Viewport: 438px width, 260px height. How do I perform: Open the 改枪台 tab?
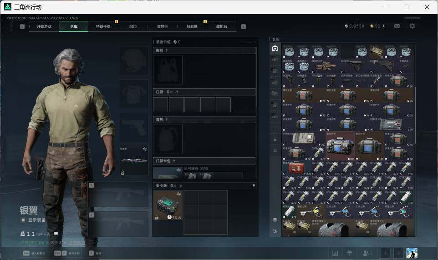tap(222, 26)
